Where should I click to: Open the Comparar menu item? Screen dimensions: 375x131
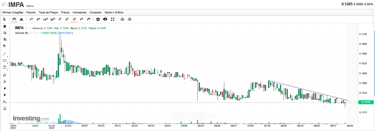(96, 12)
